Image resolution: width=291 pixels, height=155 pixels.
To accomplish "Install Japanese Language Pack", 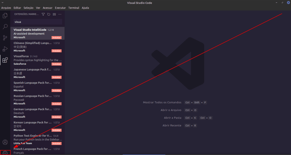I will [57, 77].
